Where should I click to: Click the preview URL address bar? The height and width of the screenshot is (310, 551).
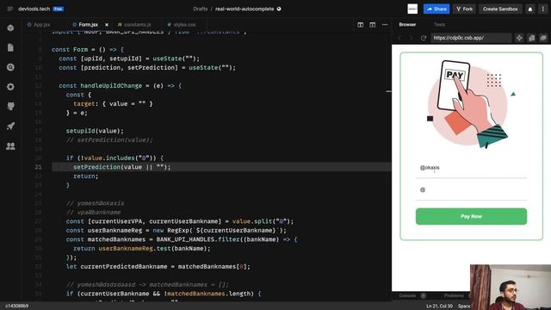pos(471,38)
